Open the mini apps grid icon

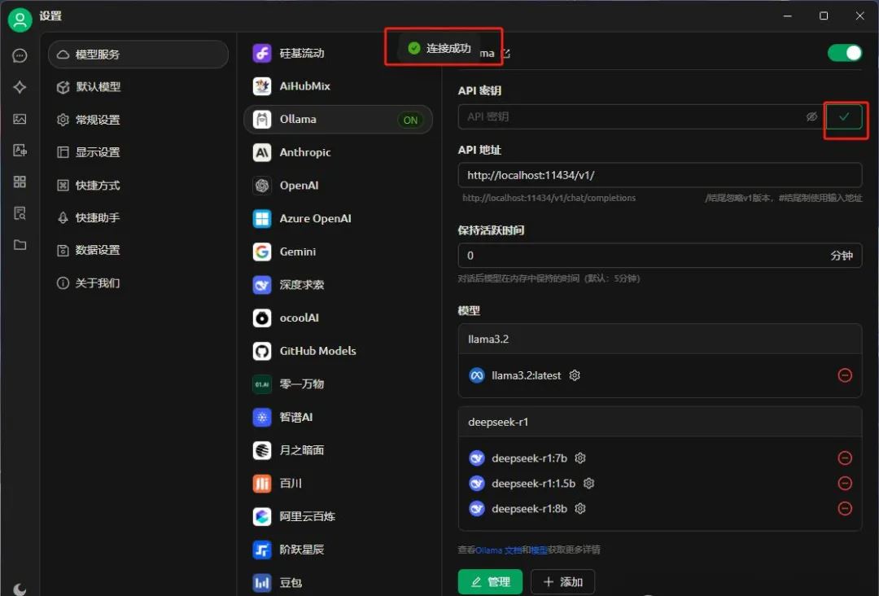[x=20, y=182]
